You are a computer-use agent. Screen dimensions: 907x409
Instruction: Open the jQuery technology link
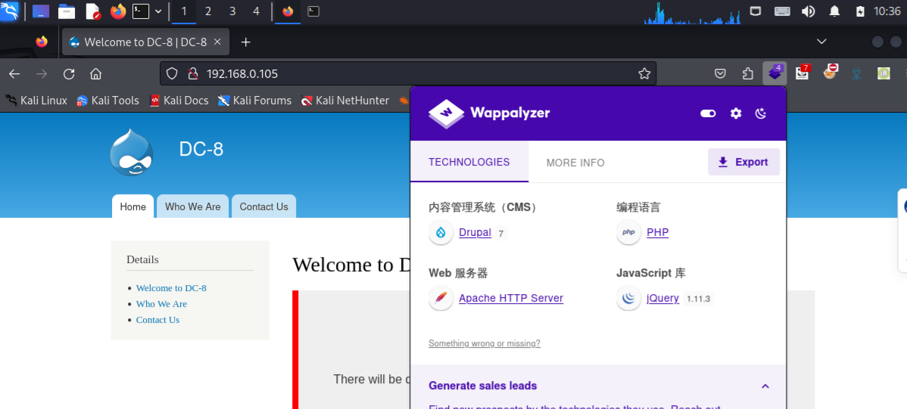pyautogui.click(x=663, y=298)
